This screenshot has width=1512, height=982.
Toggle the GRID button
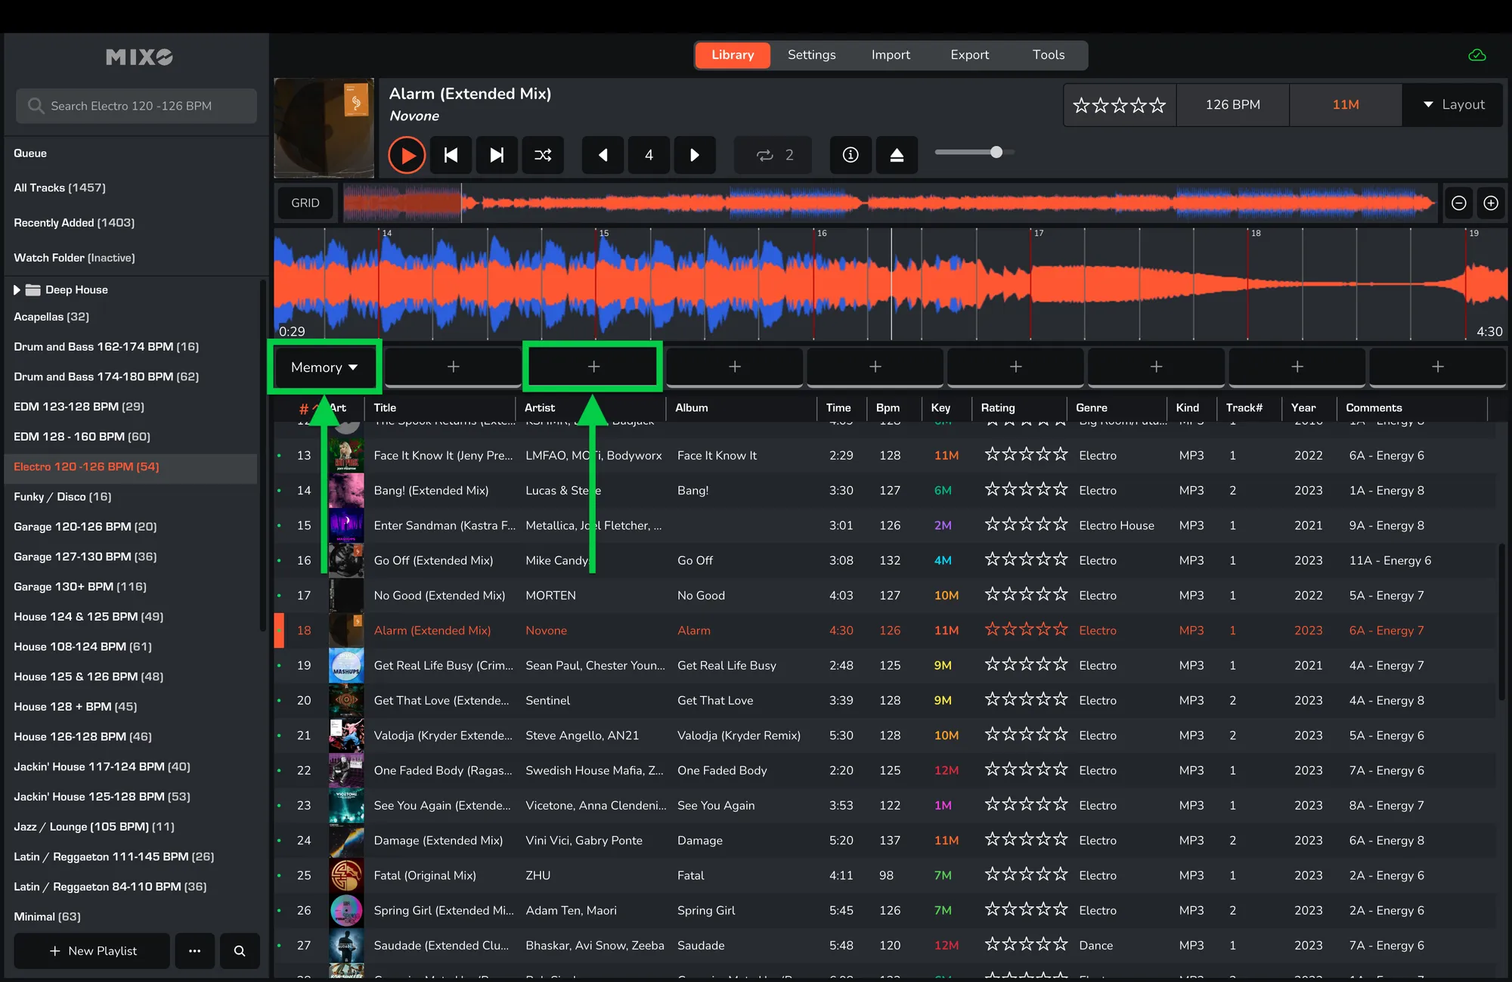coord(305,203)
